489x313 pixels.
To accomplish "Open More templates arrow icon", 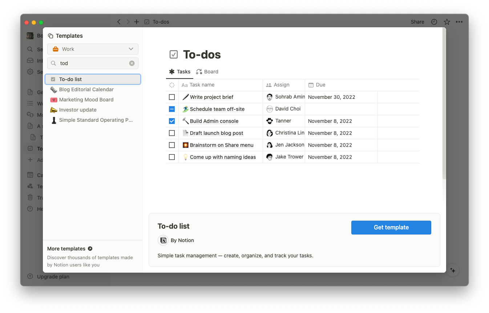I will click(90, 249).
